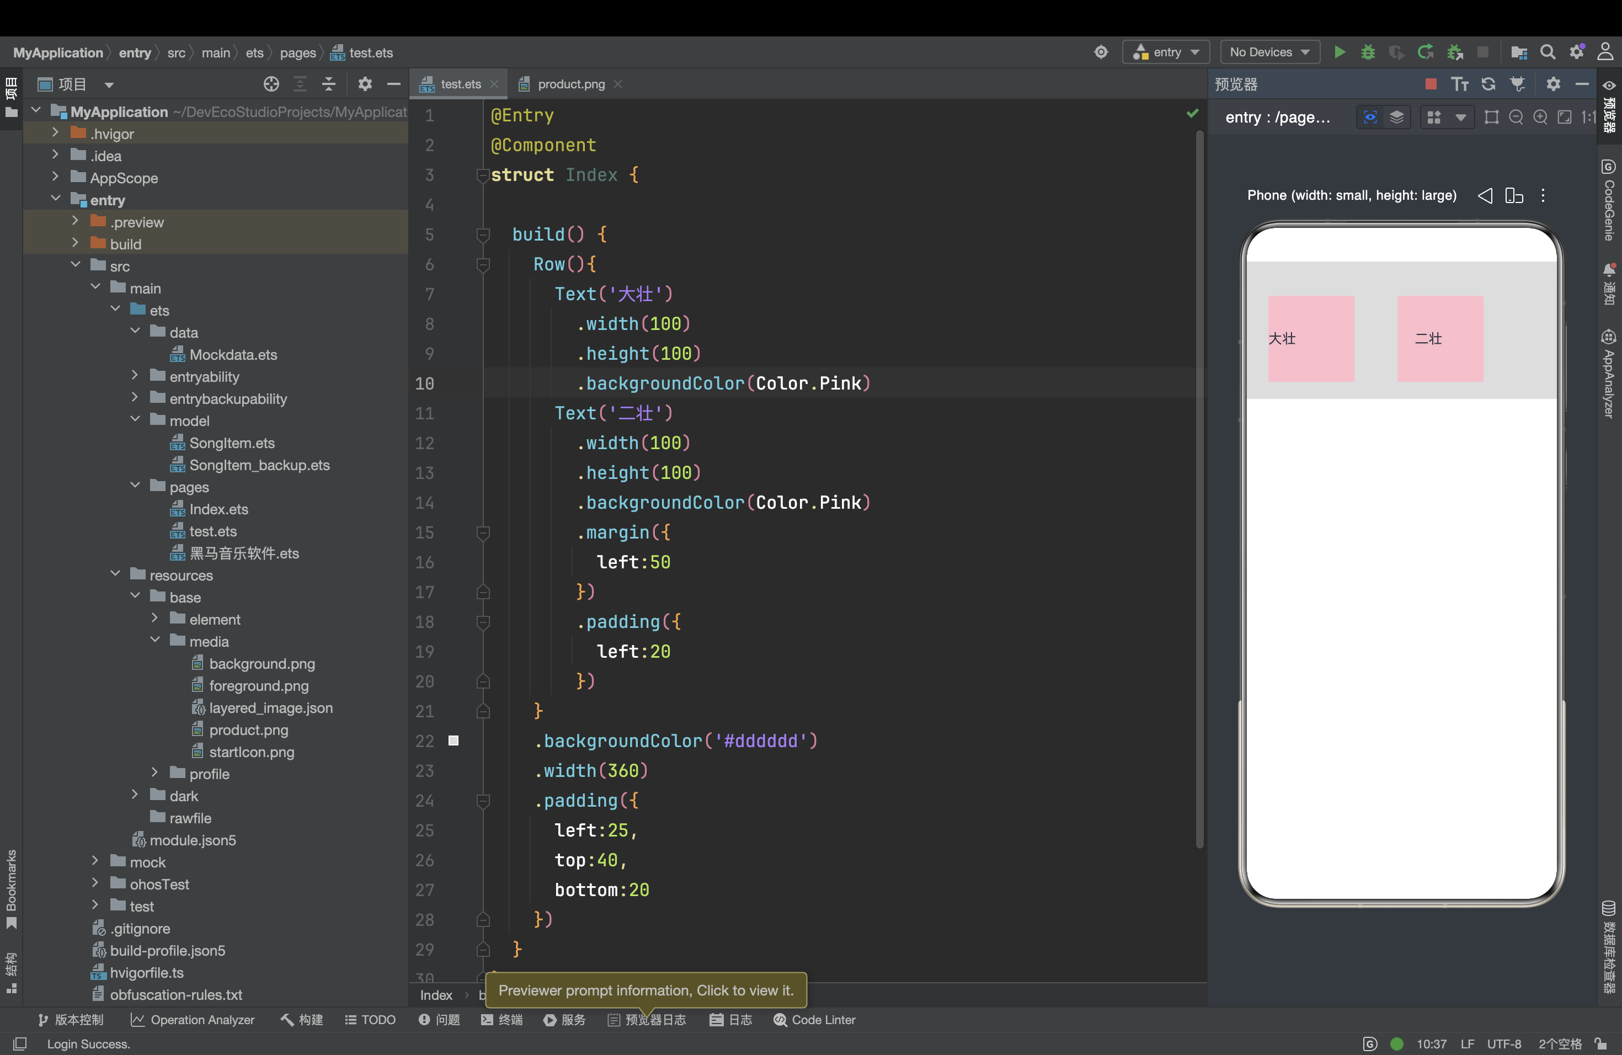Toggle the component layers view
The image size is (1622, 1055).
click(x=1396, y=117)
